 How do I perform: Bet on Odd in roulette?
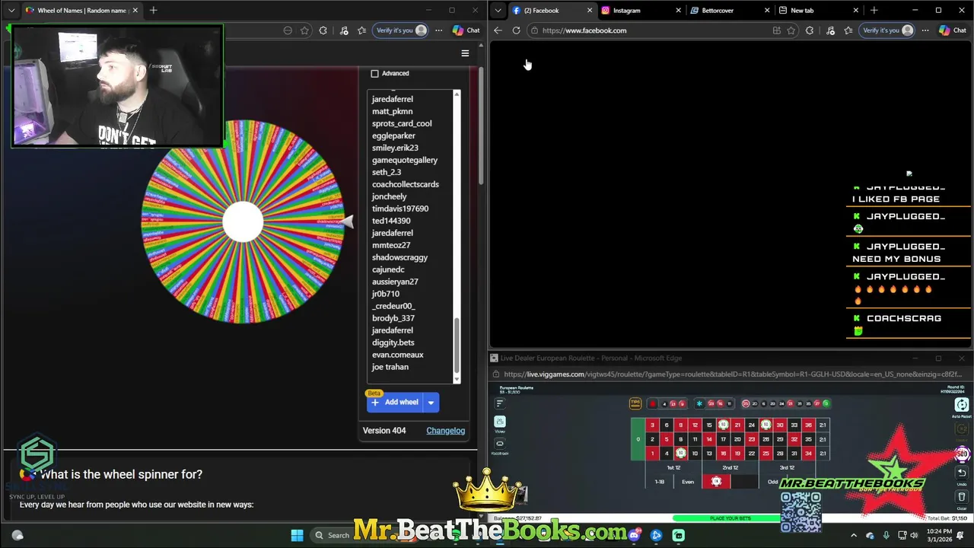click(x=772, y=482)
